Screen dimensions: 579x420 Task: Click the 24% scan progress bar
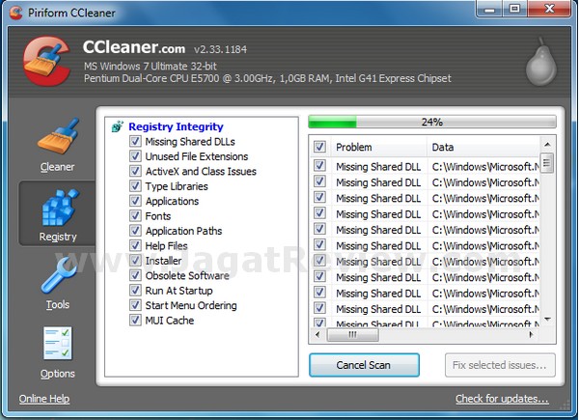tap(432, 122)
